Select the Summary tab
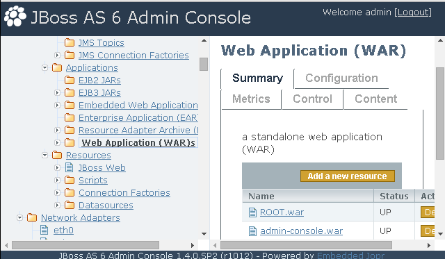 coord(257,78)
